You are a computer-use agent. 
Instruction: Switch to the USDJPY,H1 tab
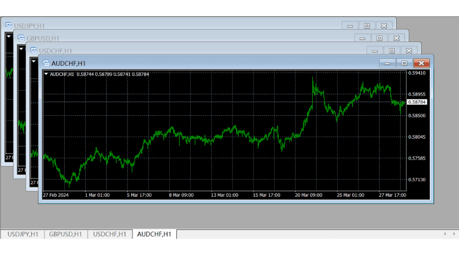22,234
